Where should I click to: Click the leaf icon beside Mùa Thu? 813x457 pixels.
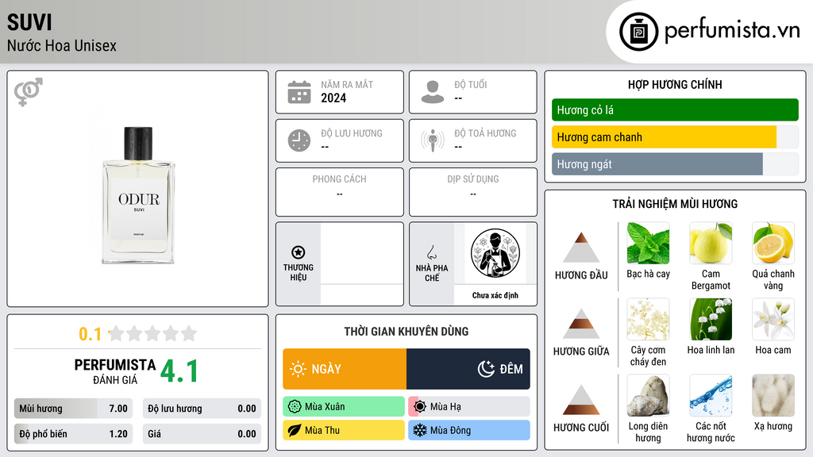295,430
